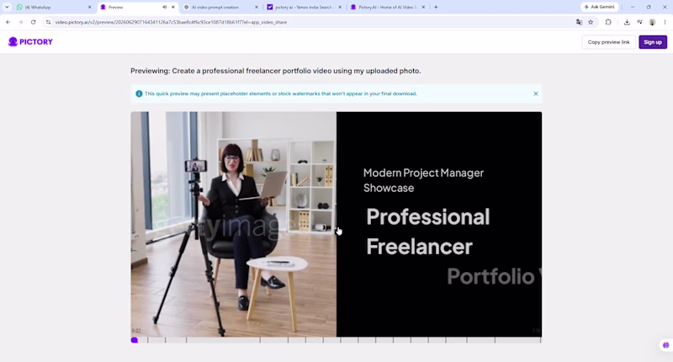Go forward with the arrow button
This screenshot has height=362, width=673.
tap(20, 22)
